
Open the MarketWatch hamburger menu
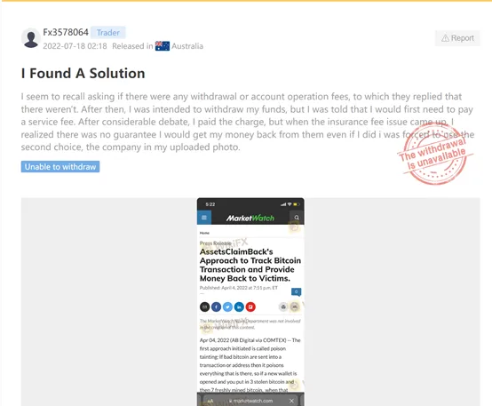coord(204,218)
